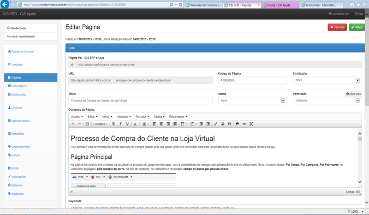369x215 pixels.
Task: Open Unidades in the sidebar
Action: pos(15,65)
